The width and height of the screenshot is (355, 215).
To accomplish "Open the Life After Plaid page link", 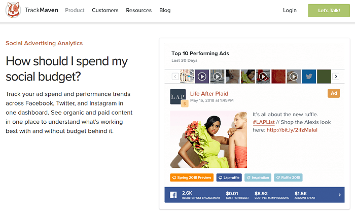I will [x=209, y=94].
